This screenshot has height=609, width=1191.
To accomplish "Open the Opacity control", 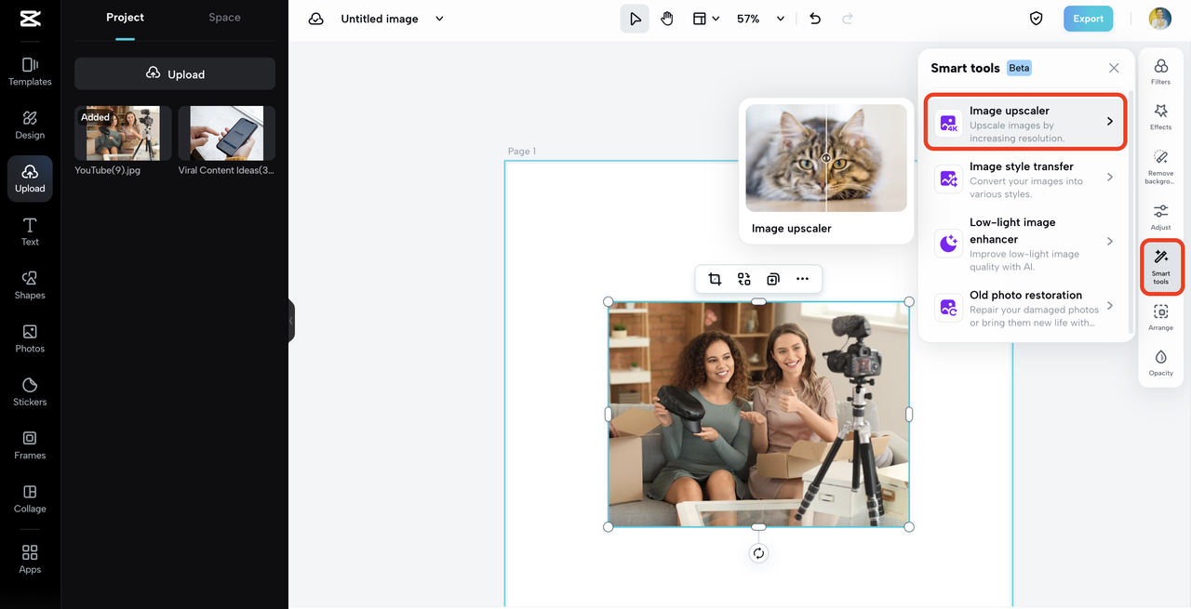I will (1160, 363).
